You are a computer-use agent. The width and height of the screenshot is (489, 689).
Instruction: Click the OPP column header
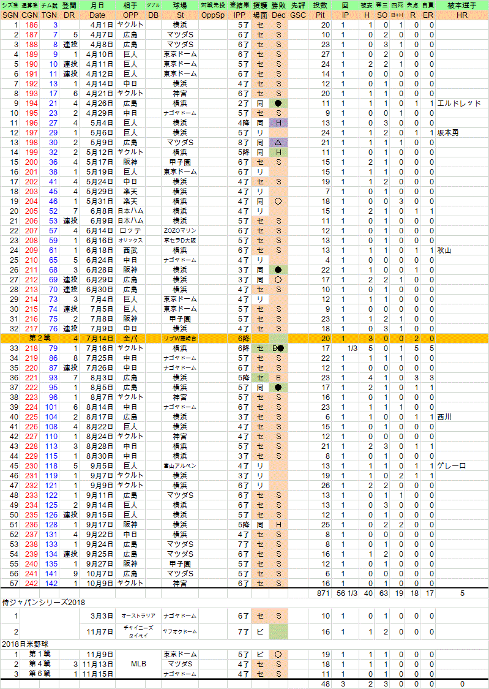tap(130, 15)
